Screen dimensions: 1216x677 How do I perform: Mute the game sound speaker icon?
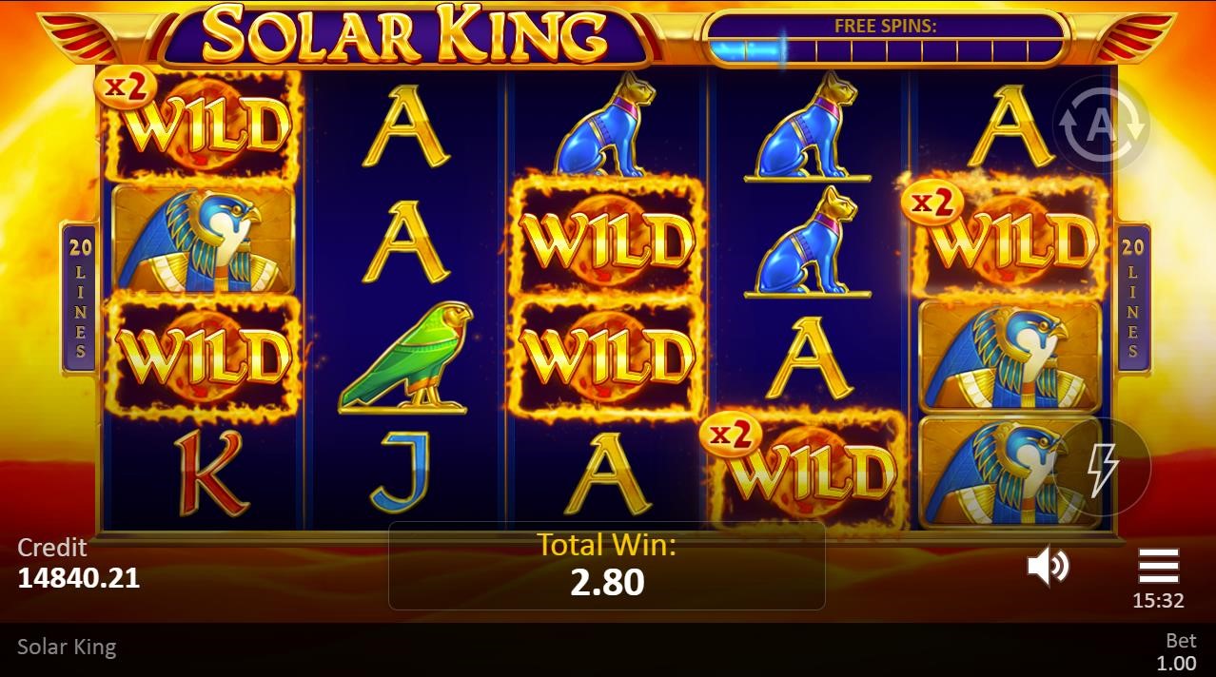(1048, 567)
